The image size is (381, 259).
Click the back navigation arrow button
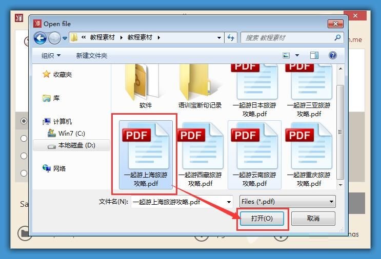click(x=40, y=38)
